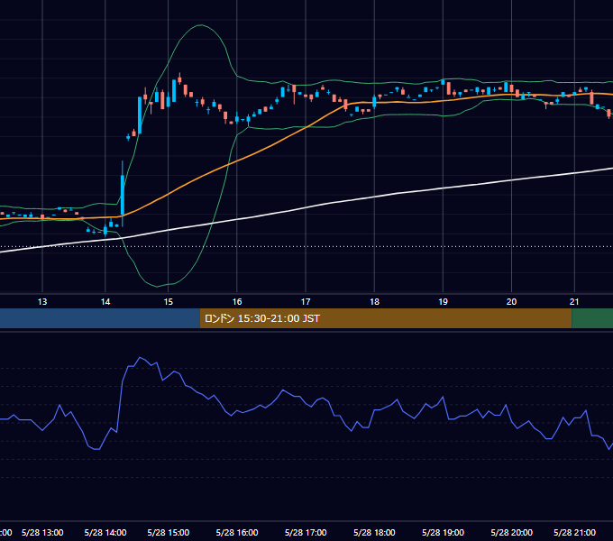Click the upper Bollinger band peak above 15:30
This screenshot has height=541, width=613.
pos(200,25)
